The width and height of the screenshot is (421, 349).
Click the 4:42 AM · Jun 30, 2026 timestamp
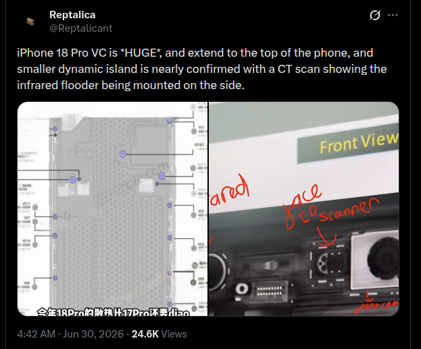[x=70, y=334]
